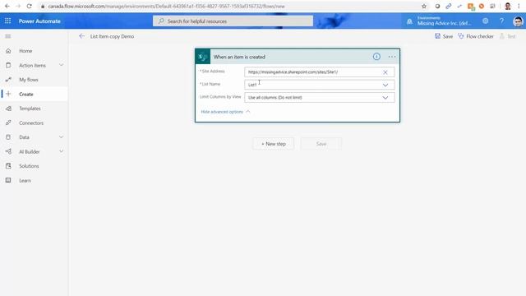Screen dimensions: 526x296
Task: Expand the Data chevron
Action: (62, 137)
